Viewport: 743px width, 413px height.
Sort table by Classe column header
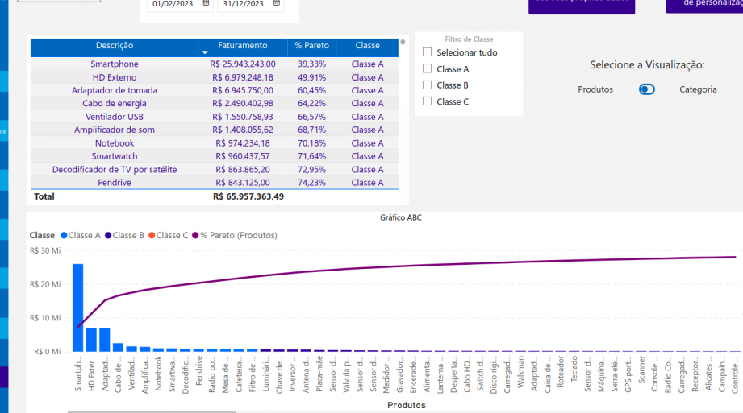(x=367, y=45)
